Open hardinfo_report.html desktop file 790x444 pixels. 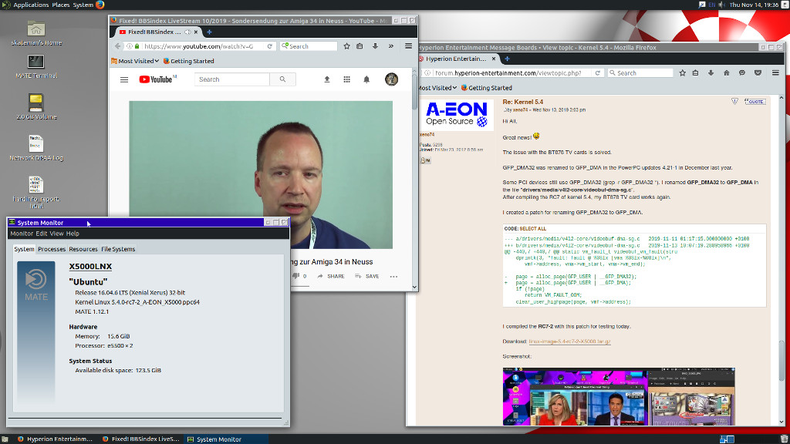pos(35,192)
